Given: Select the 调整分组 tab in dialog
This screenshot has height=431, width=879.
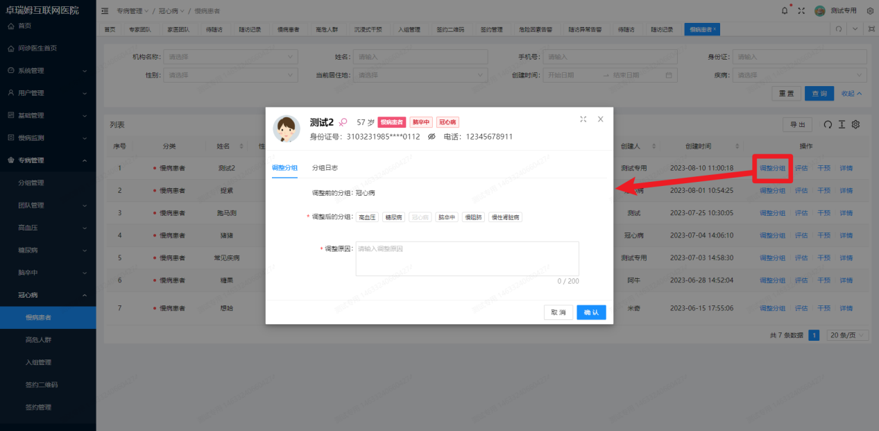Looking at the screenshot, I should 284,168.
